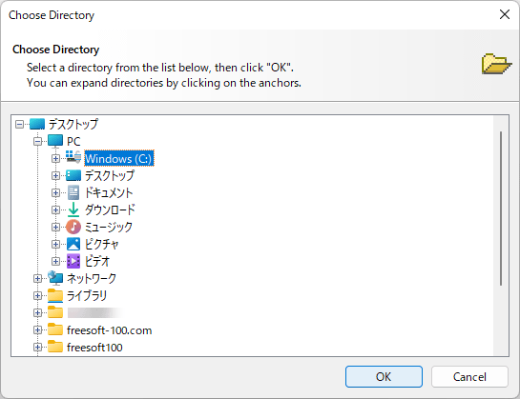This screenshot has width=520, height=399.
Task: Click the ビデオ video icon
Action: 73,261
